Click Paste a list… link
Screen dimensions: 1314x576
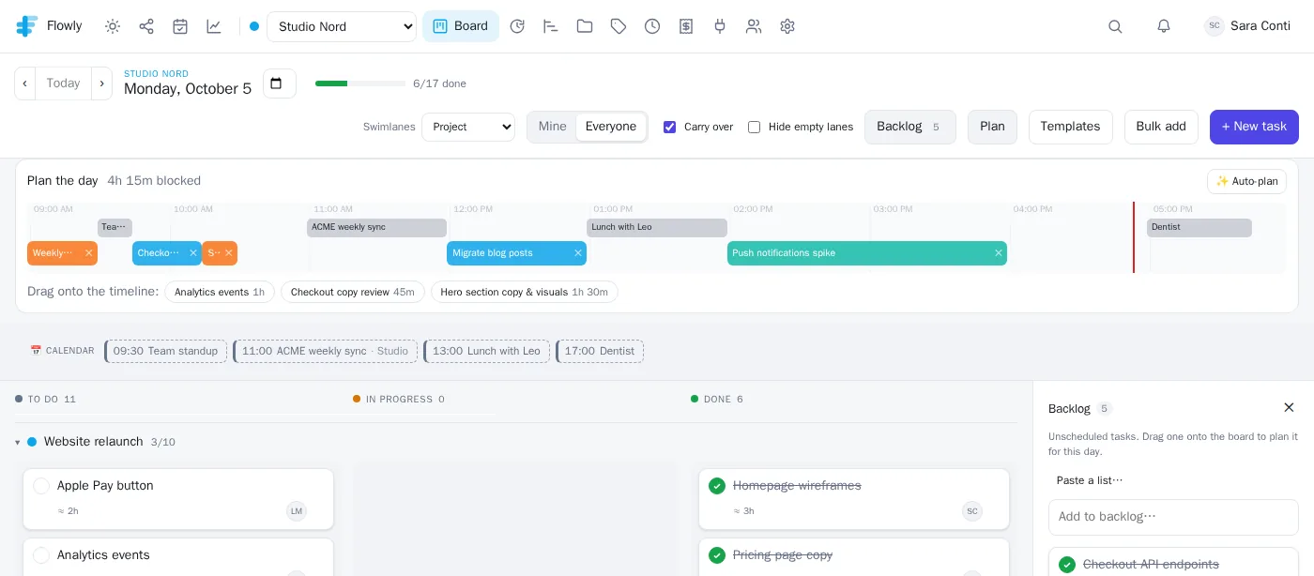[x=1089, y=480]
